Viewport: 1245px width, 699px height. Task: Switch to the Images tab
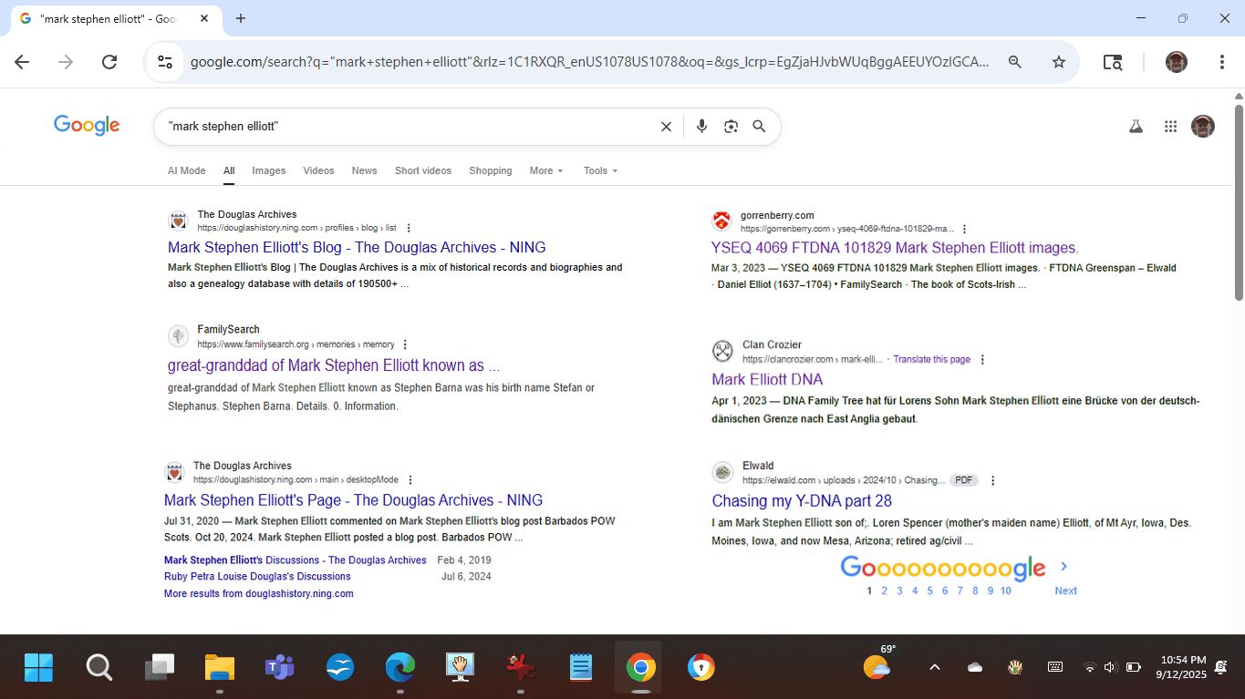pyautogui.click(x=268, y=170)
